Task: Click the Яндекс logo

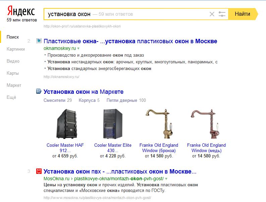Action: pyautogui.click(x=21, y=11)
